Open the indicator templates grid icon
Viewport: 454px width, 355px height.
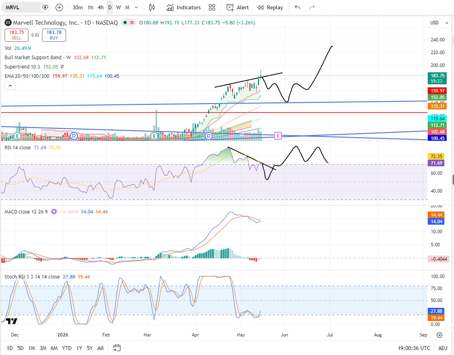point(212,8)
